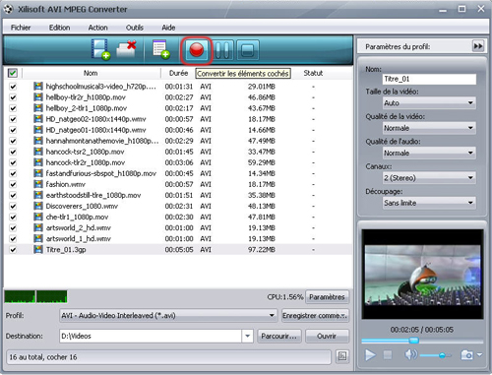
Task: Uncheck HD_natgeo01-1080x1440p.wmv
Action: (x=13, y=130)
